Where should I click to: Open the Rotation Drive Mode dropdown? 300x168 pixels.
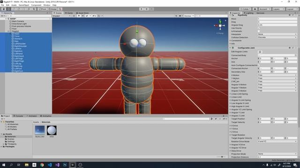point(277,141)
